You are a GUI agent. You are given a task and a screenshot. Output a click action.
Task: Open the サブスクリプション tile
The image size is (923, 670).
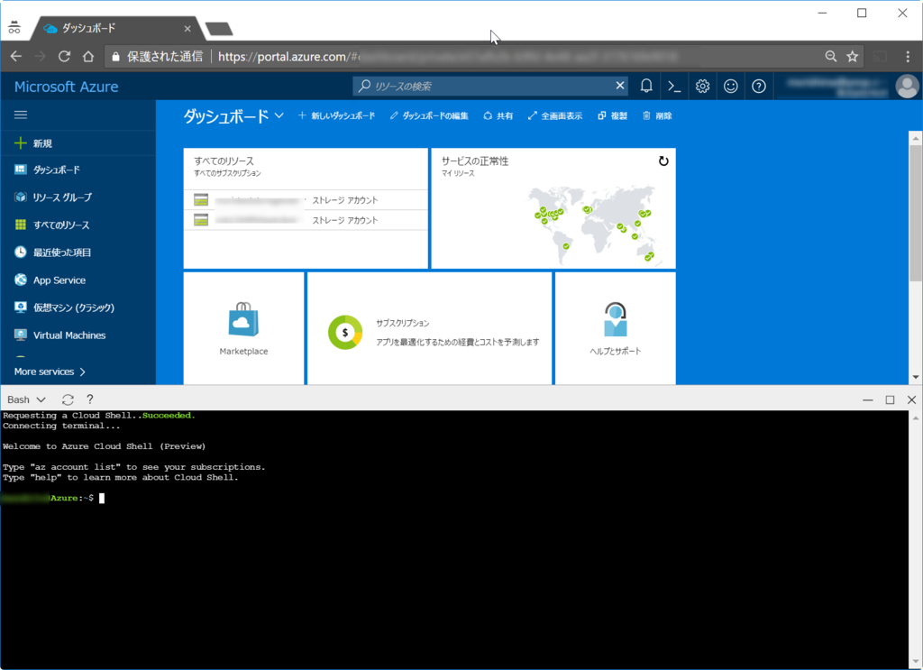coord(430,328)
